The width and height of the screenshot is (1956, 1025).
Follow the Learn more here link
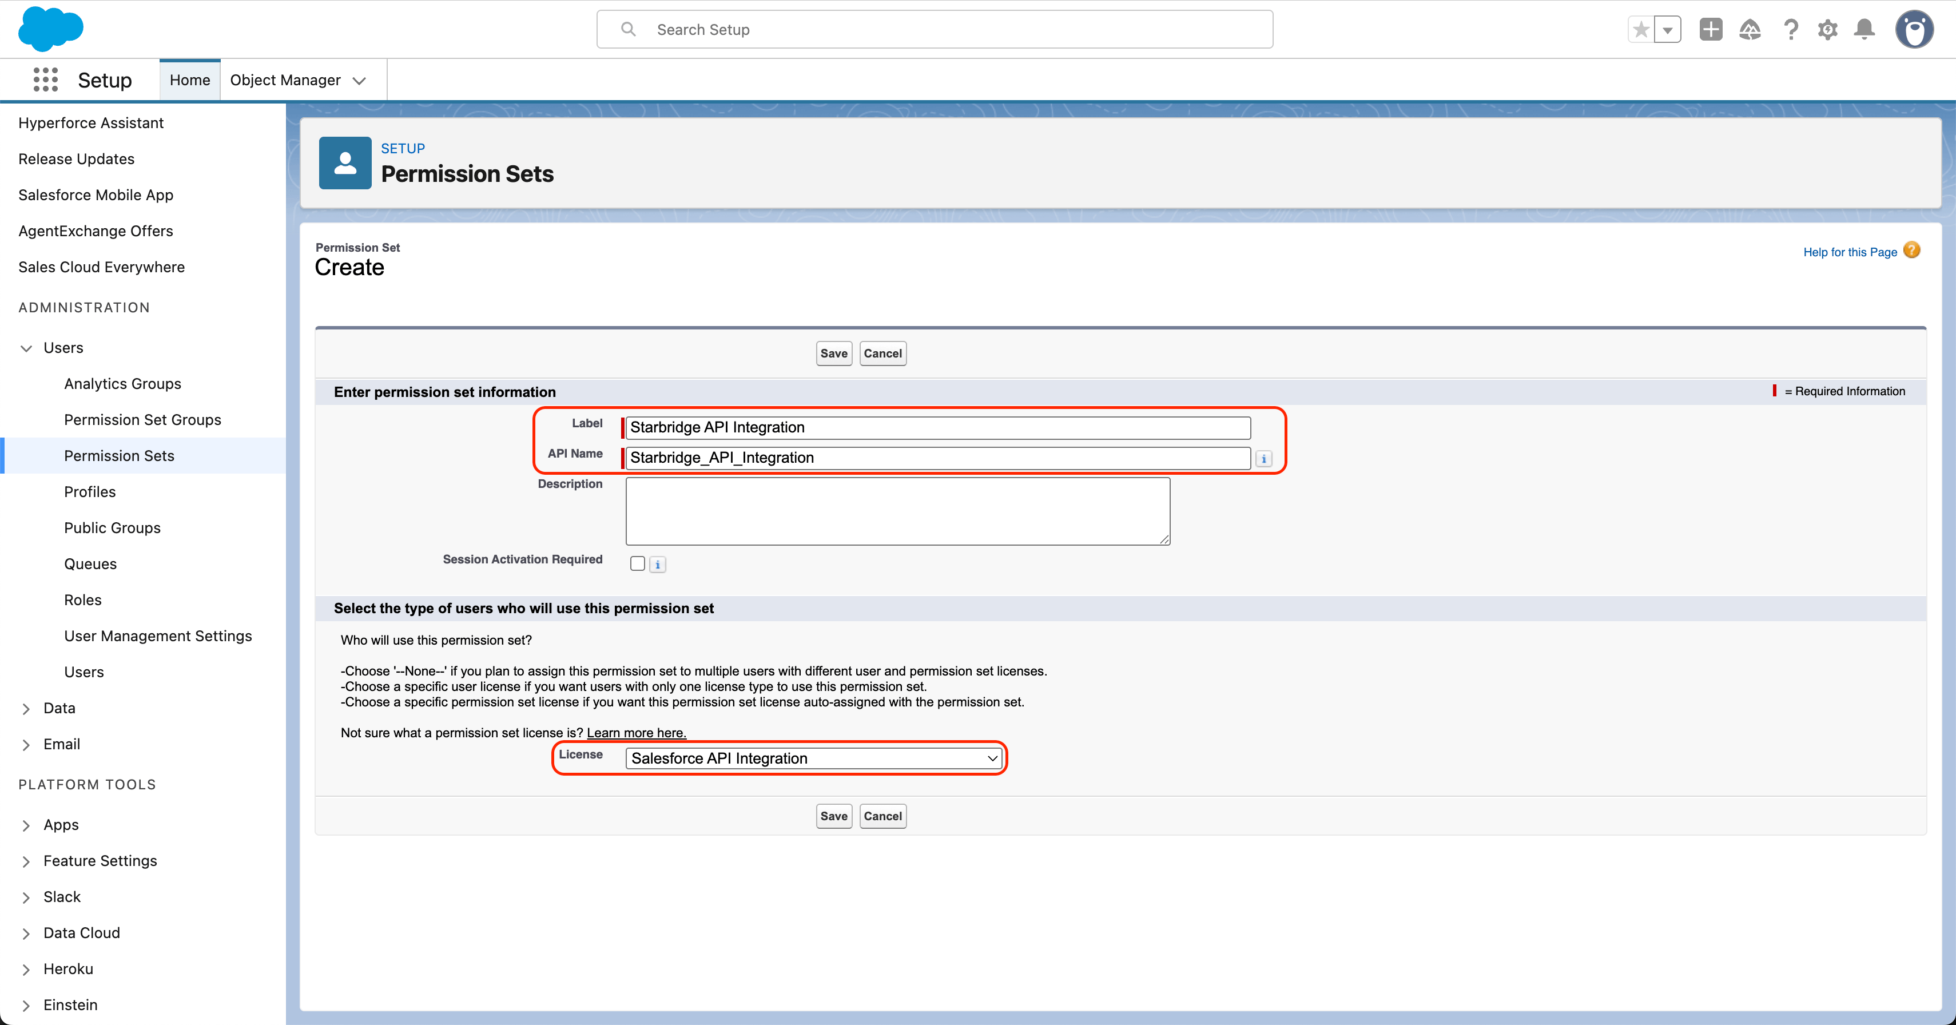click(637, 733)
